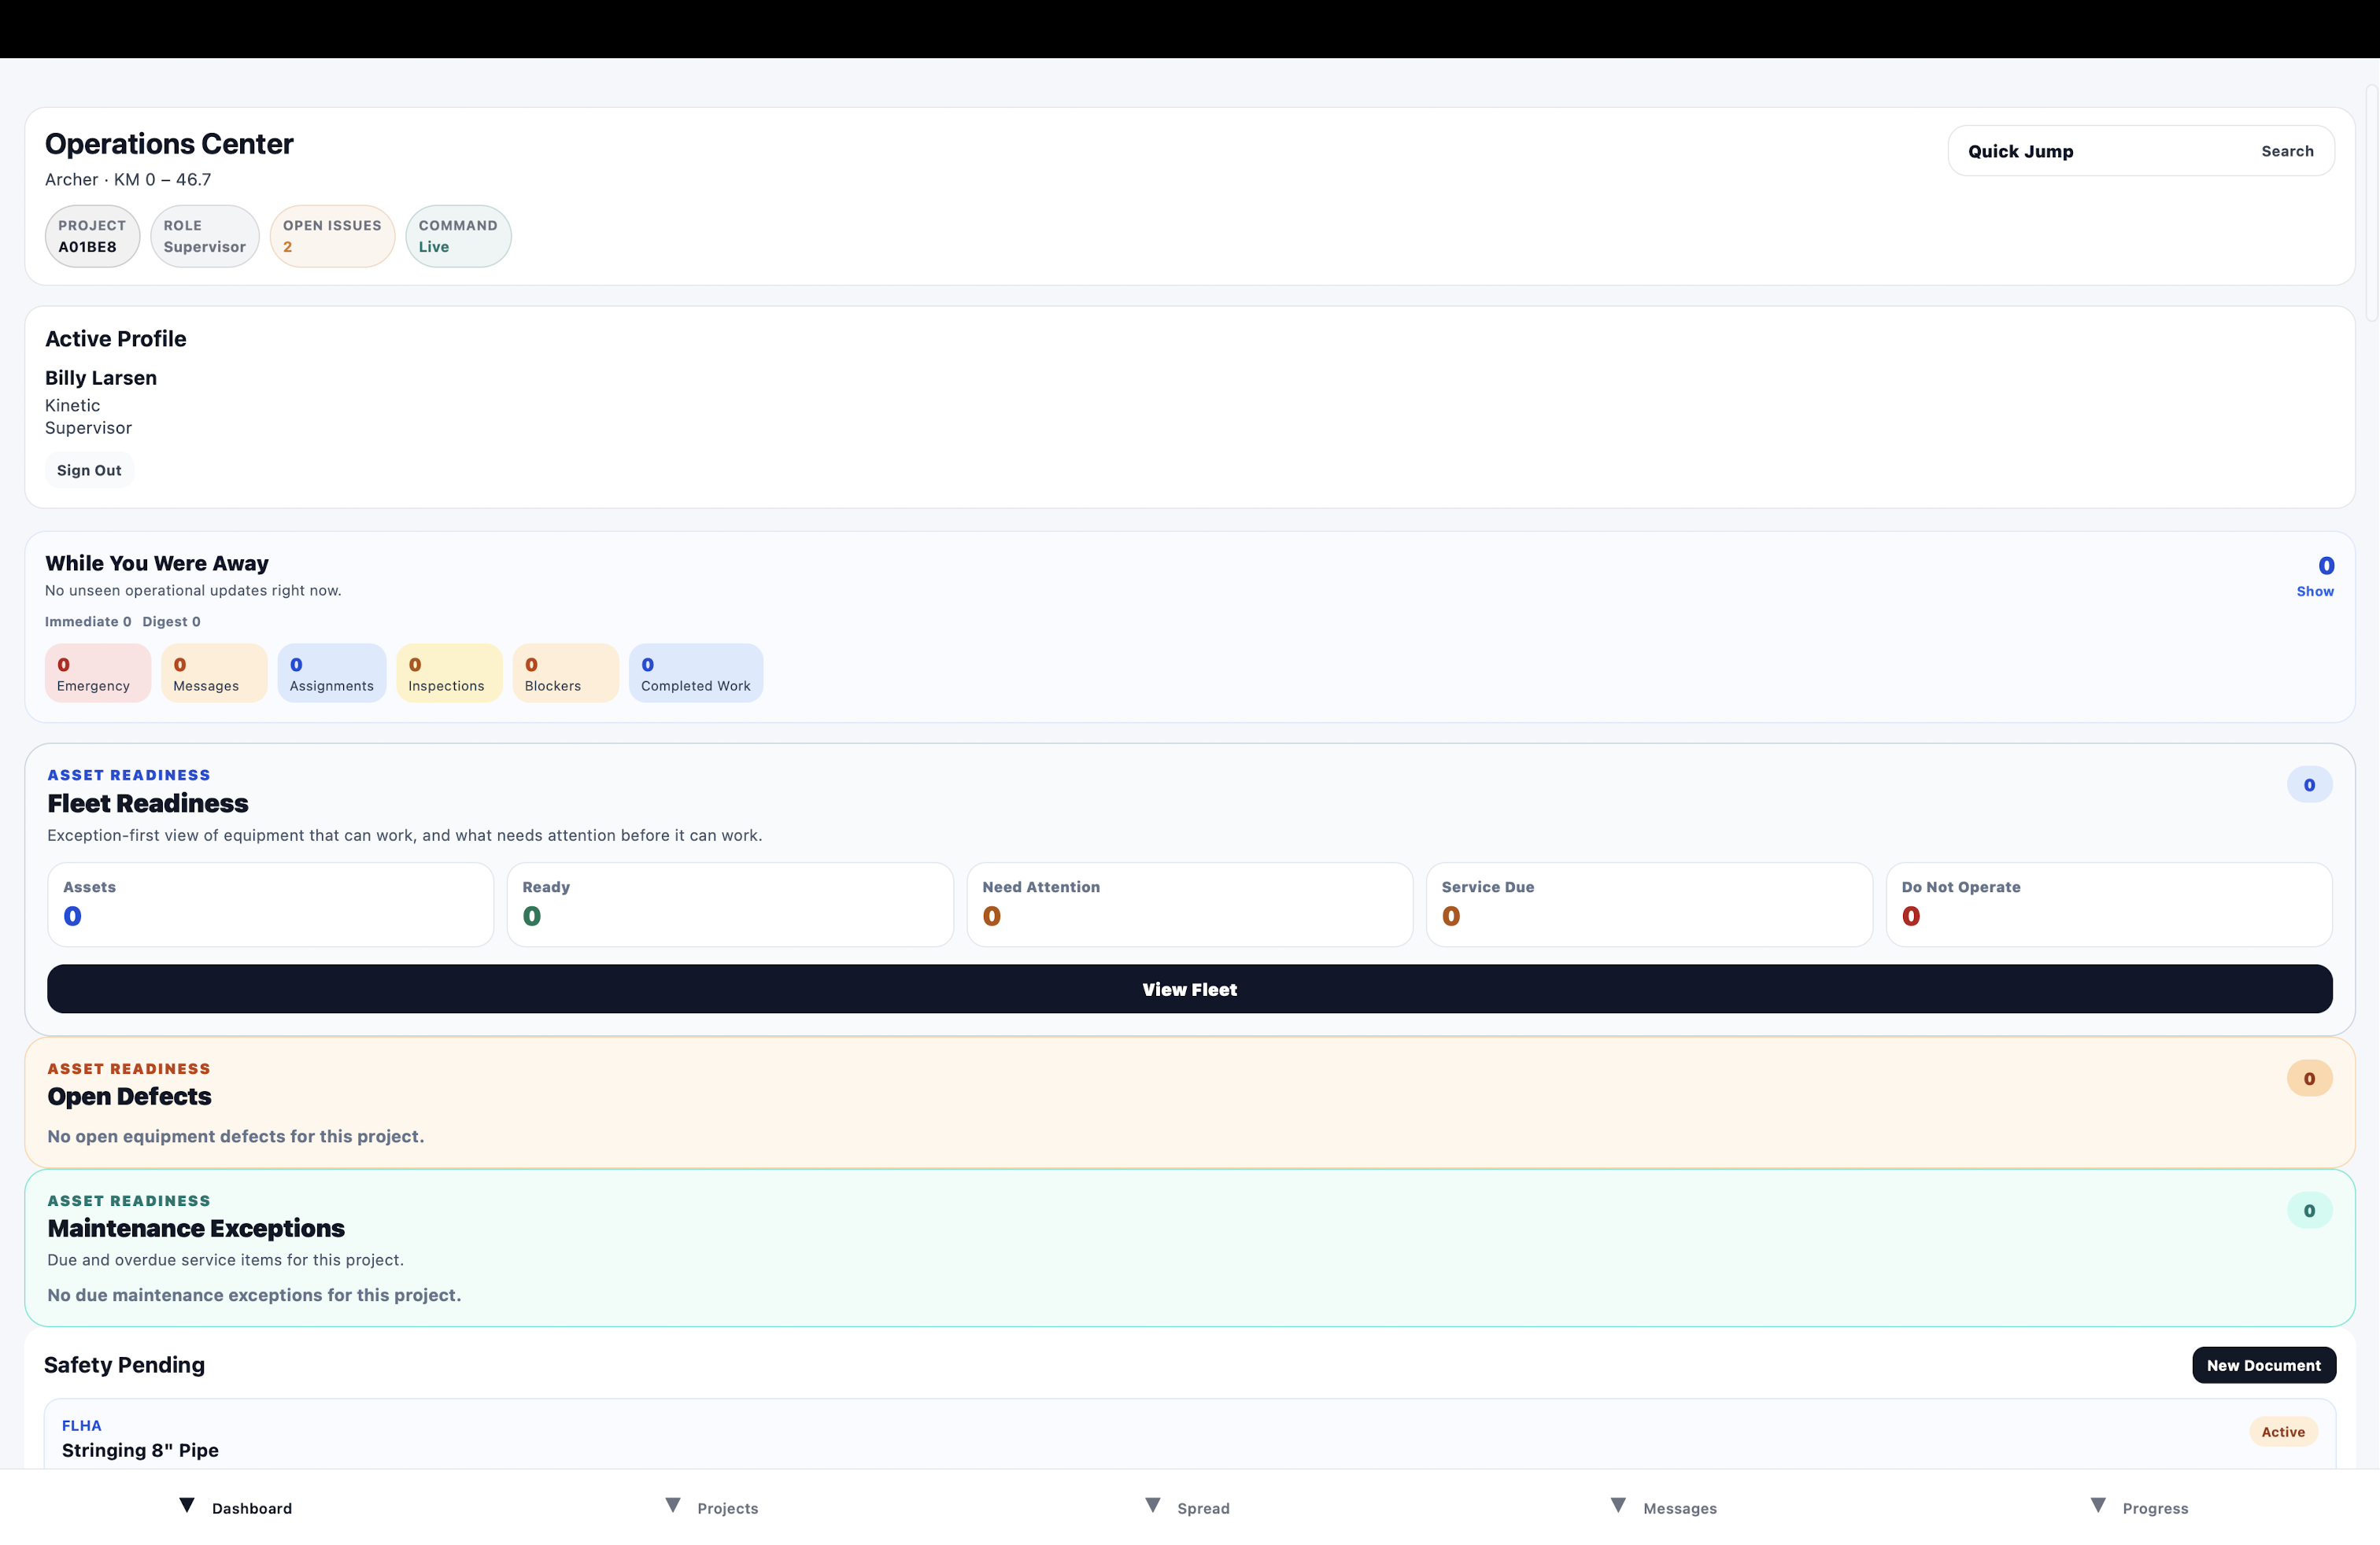Click the Digest 0 label
Screen dimensions: 2380x1545
tap(171, 621)
